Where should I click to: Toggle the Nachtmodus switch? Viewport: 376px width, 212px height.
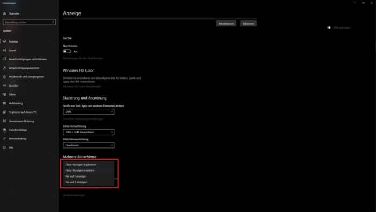pyautogui.click(x=67, y=51)
